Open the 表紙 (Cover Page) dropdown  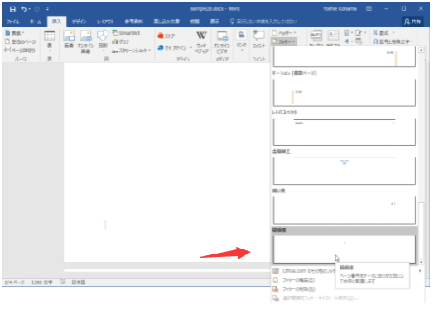pyautogui.click(x=15, y=33)
